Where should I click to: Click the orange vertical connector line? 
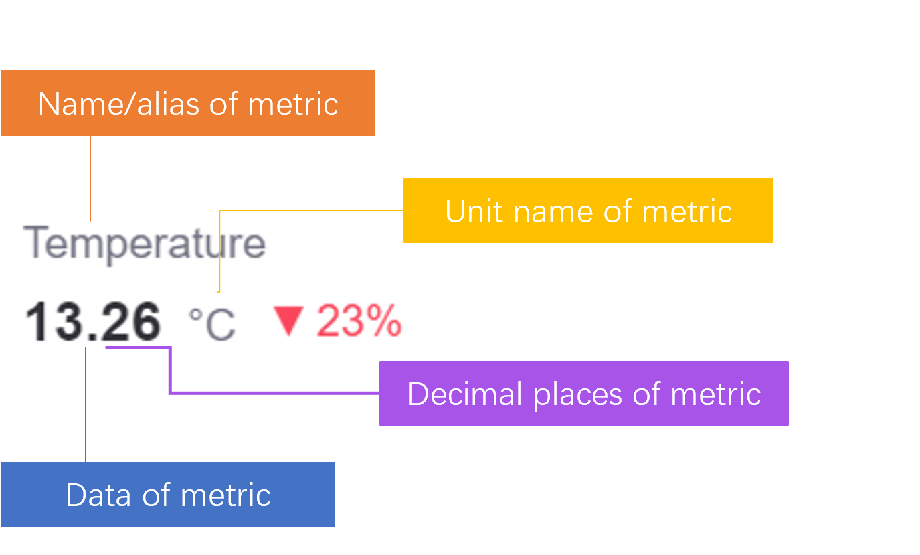click(x=90, y=177)
